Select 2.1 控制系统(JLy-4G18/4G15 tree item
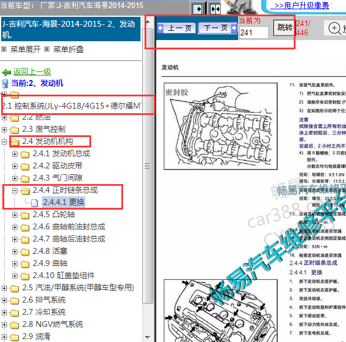Screen dimensions: 346x342 [x=72, y=106]
